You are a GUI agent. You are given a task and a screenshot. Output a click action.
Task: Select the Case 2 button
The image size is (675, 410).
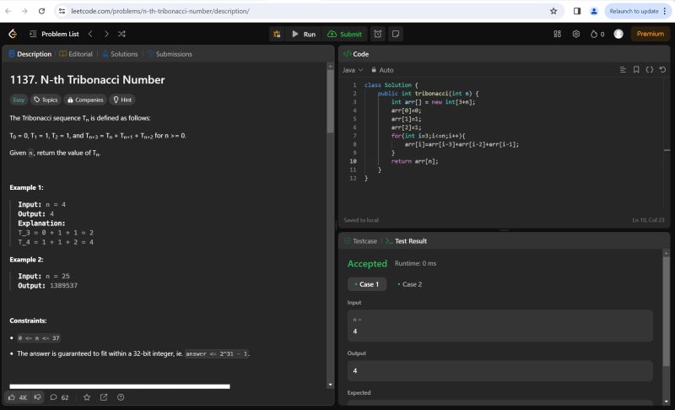(409, 284)
